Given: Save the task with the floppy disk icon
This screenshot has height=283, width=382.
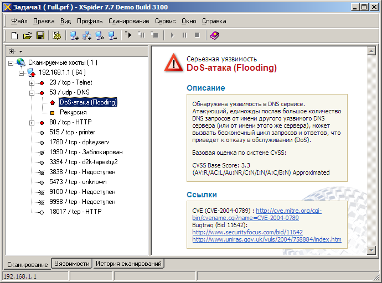Looking at the screenshot, I should [40, 35].
